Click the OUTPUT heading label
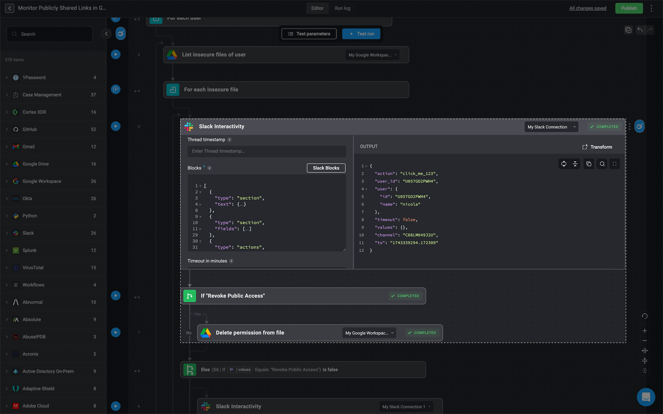The image size is (663, 414). tap(369, 147)
